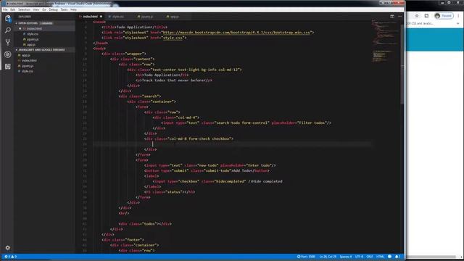Click line with Filter todos placeholder input
Screen dimensions: 464x261
click(246, 123)
